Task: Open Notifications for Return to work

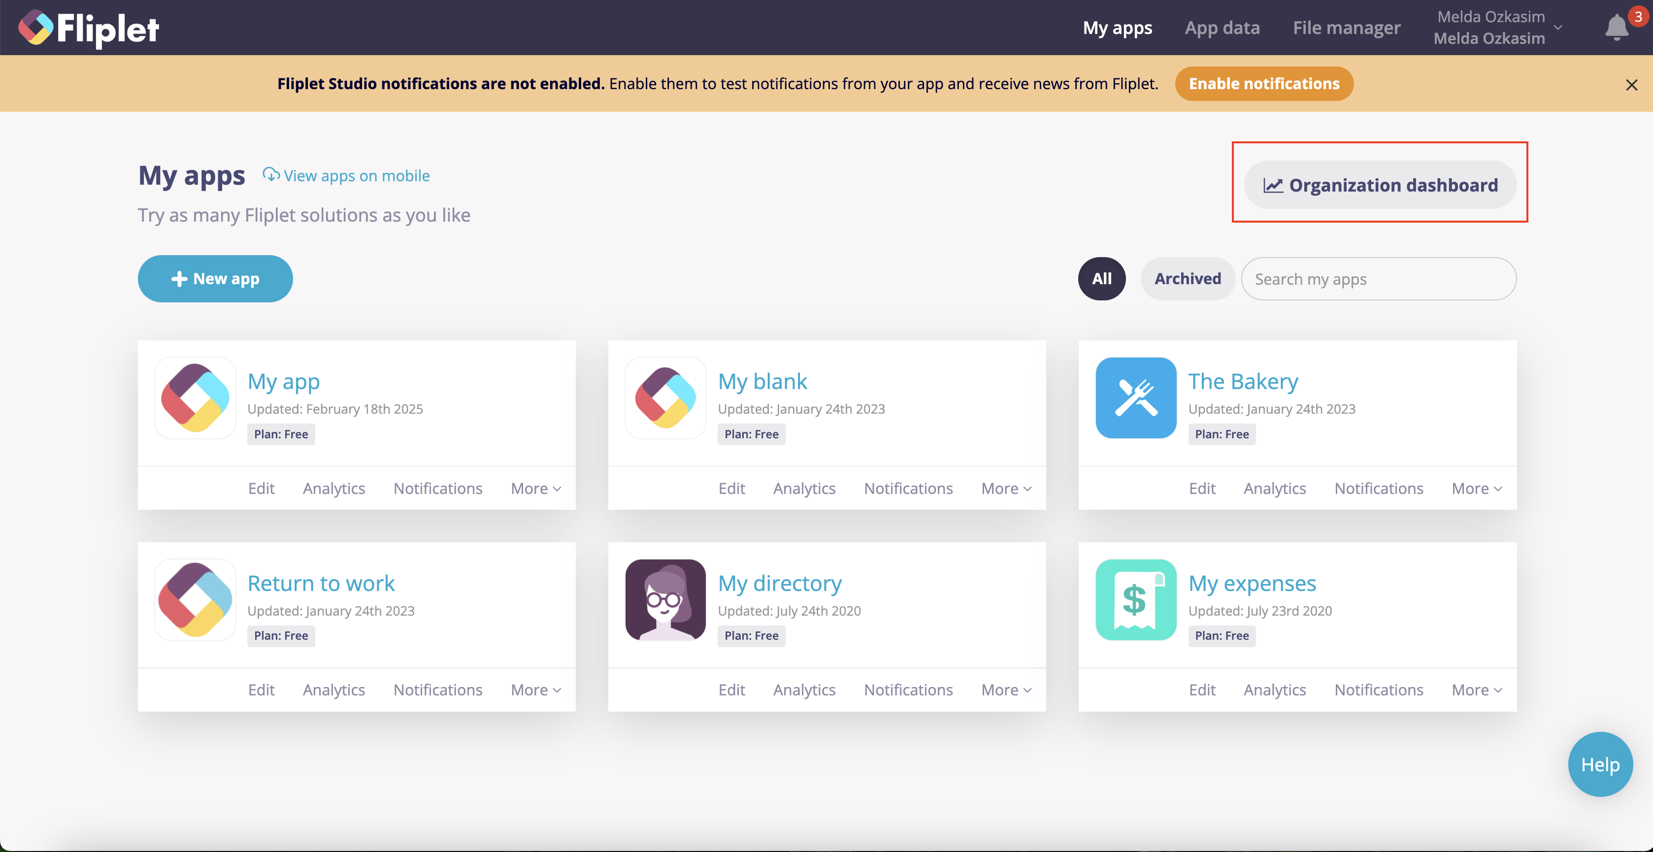Action: click(x=438, y=689)
